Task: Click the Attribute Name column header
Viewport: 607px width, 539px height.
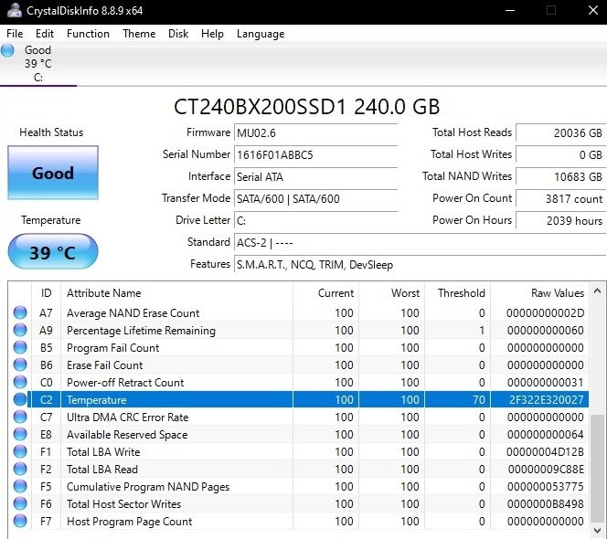Action: (176, 293)
